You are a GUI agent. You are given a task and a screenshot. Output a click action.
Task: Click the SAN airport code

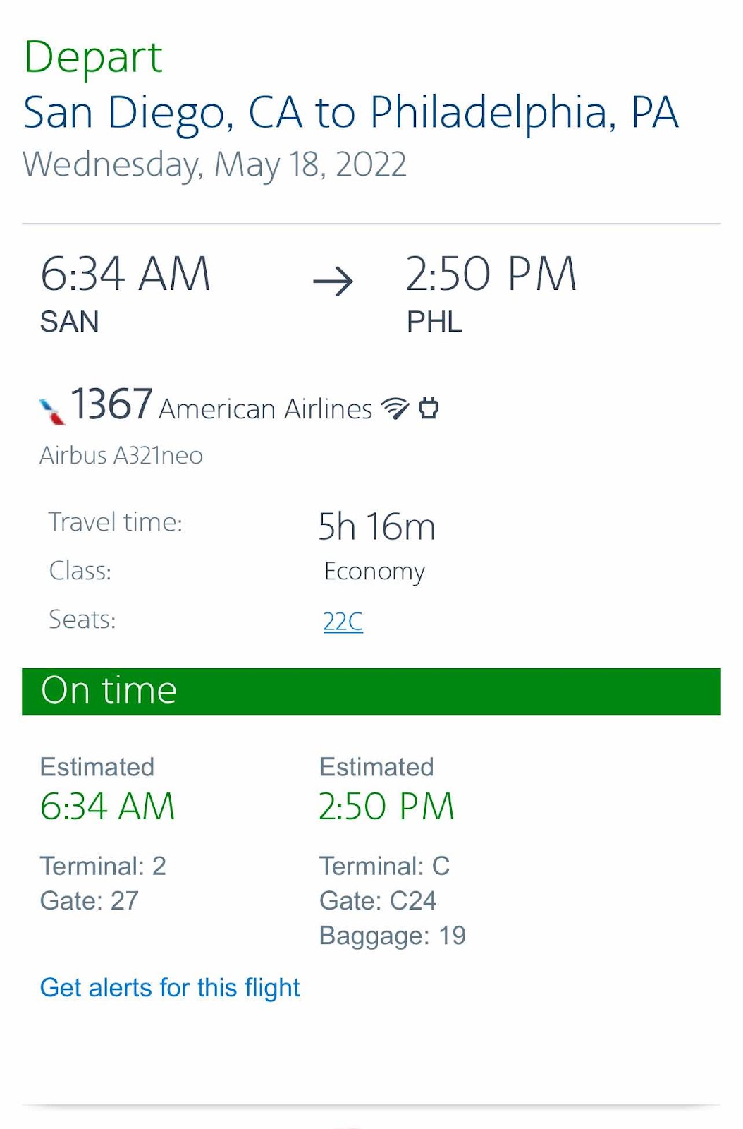70,322
